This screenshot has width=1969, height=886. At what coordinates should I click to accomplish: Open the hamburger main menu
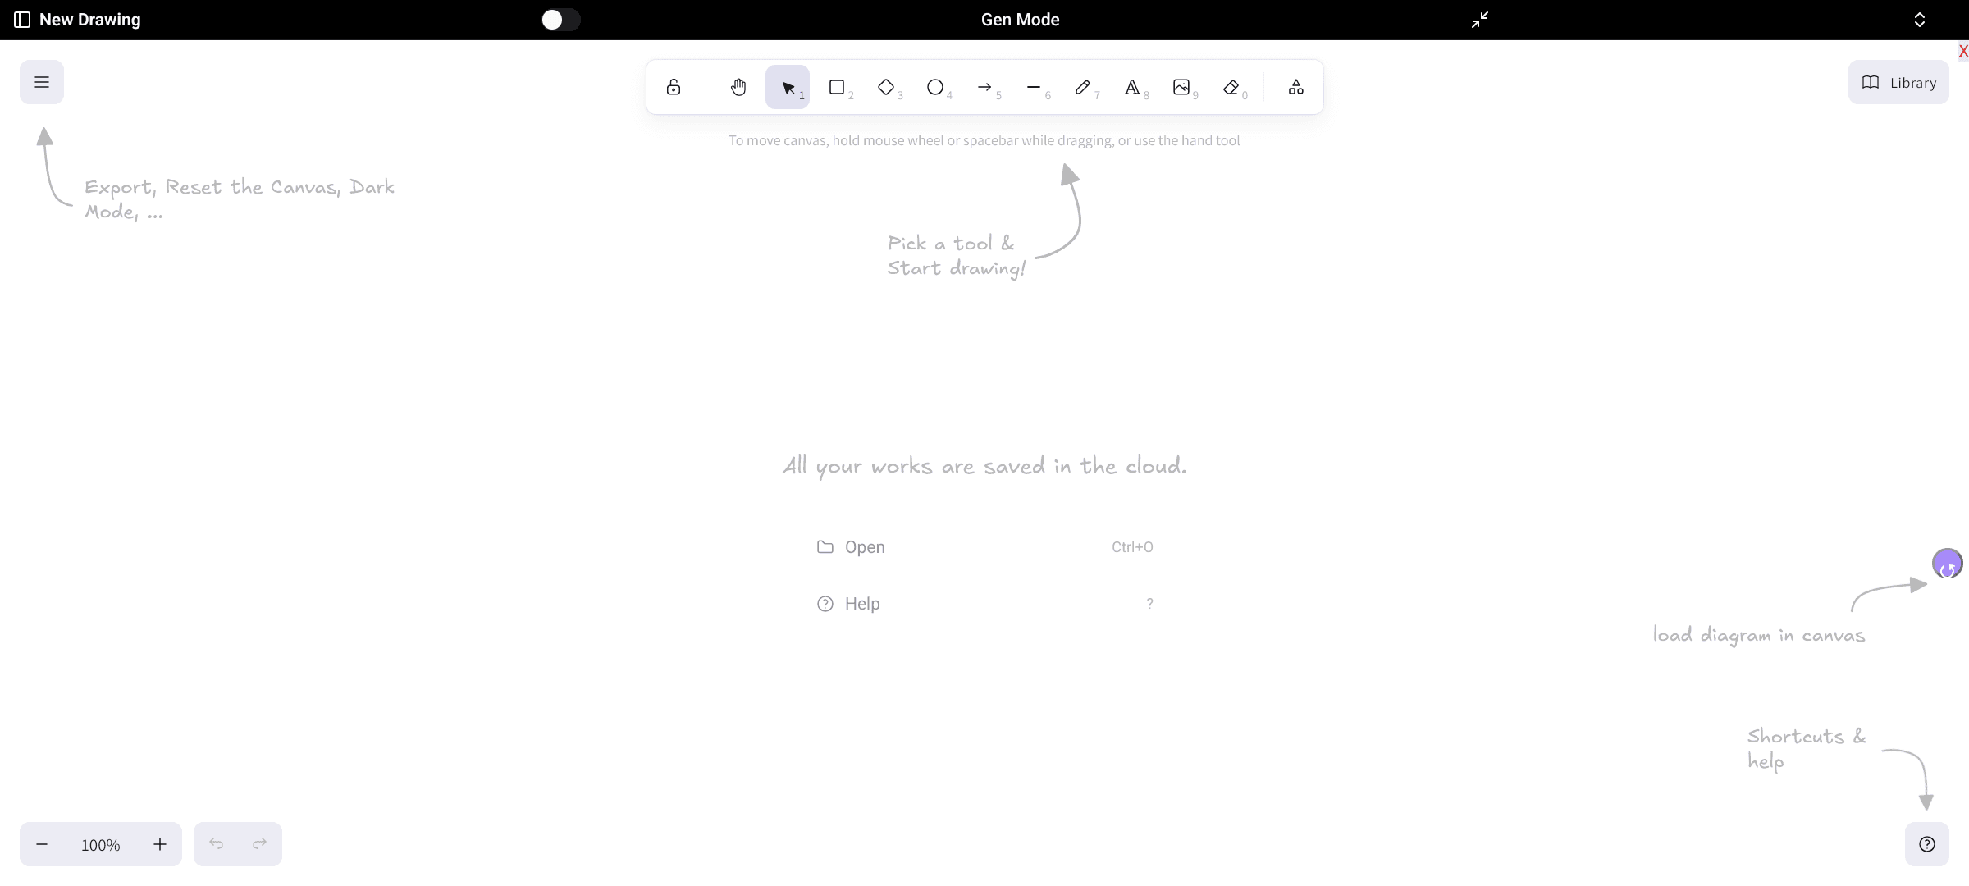click(x=42, y=82)
